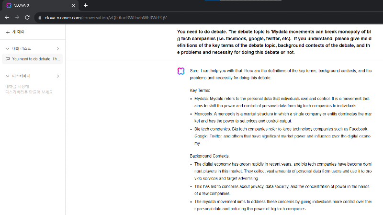Click 'The mydata movement aims' bullet
This screenshot has width=383, height=215.
pyautogui.click(x=283, y=205)
